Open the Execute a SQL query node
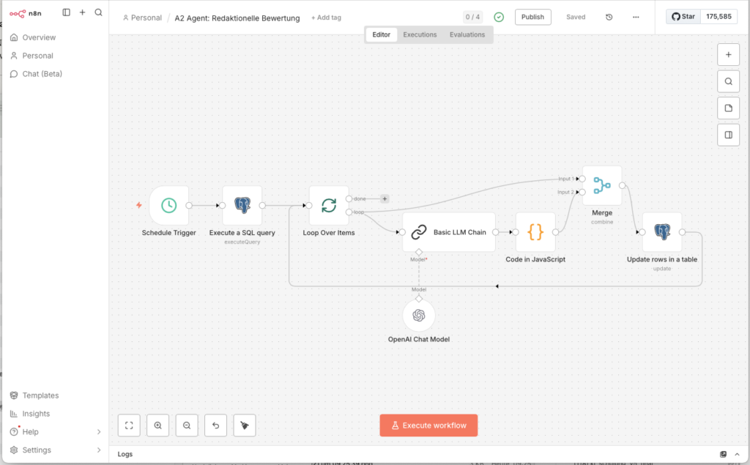Image resolution: width=750 pixels, height=465 pixels. tap(242, 205)
